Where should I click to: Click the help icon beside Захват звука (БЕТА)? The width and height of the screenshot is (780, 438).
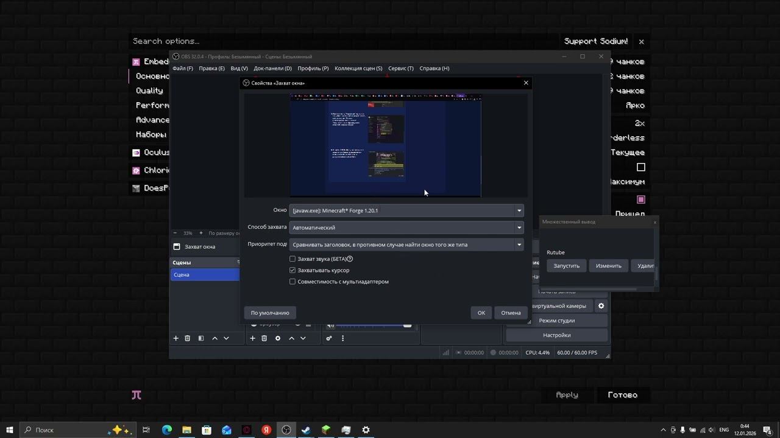coord(350,259)
